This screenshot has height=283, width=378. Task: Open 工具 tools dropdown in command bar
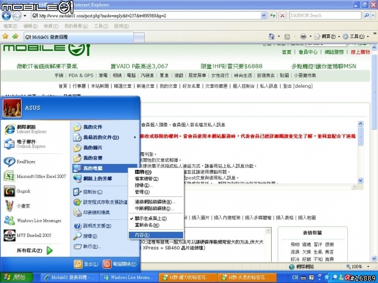coord(356,37)
